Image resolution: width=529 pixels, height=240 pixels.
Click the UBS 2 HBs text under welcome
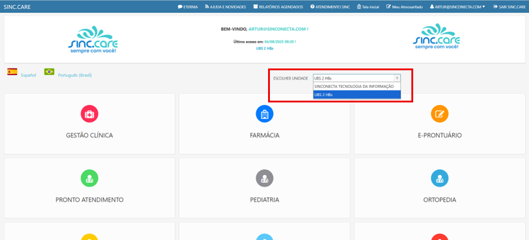click(x=264, y=48)
